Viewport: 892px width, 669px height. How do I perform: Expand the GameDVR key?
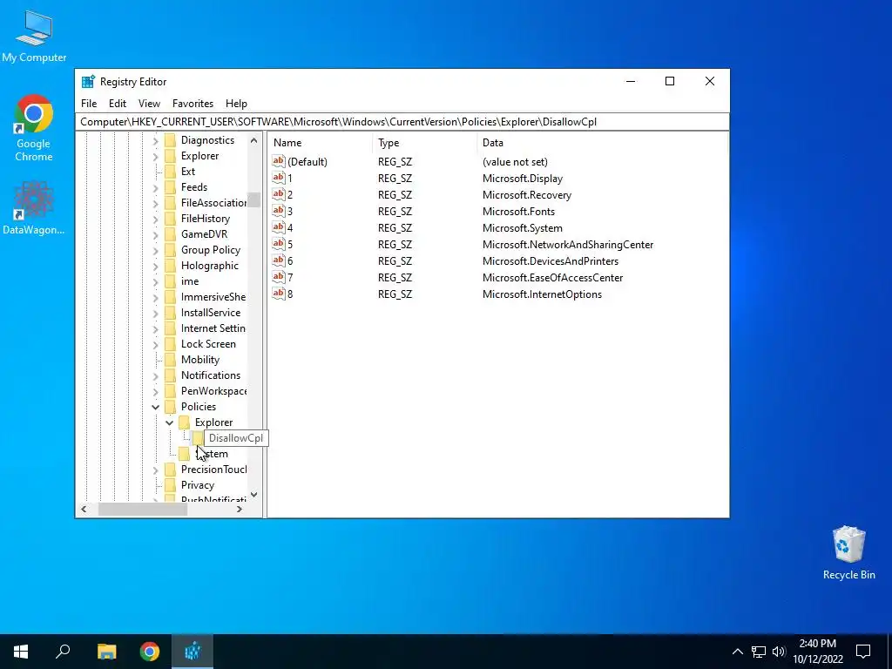155,234
